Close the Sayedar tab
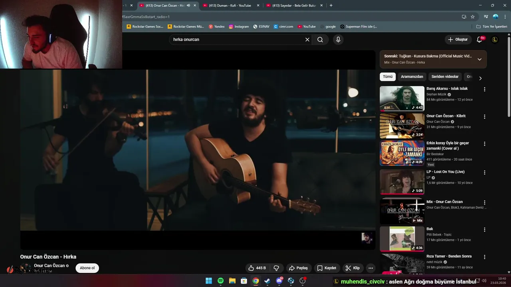This screenshot has height=287, width=511. 322,6
